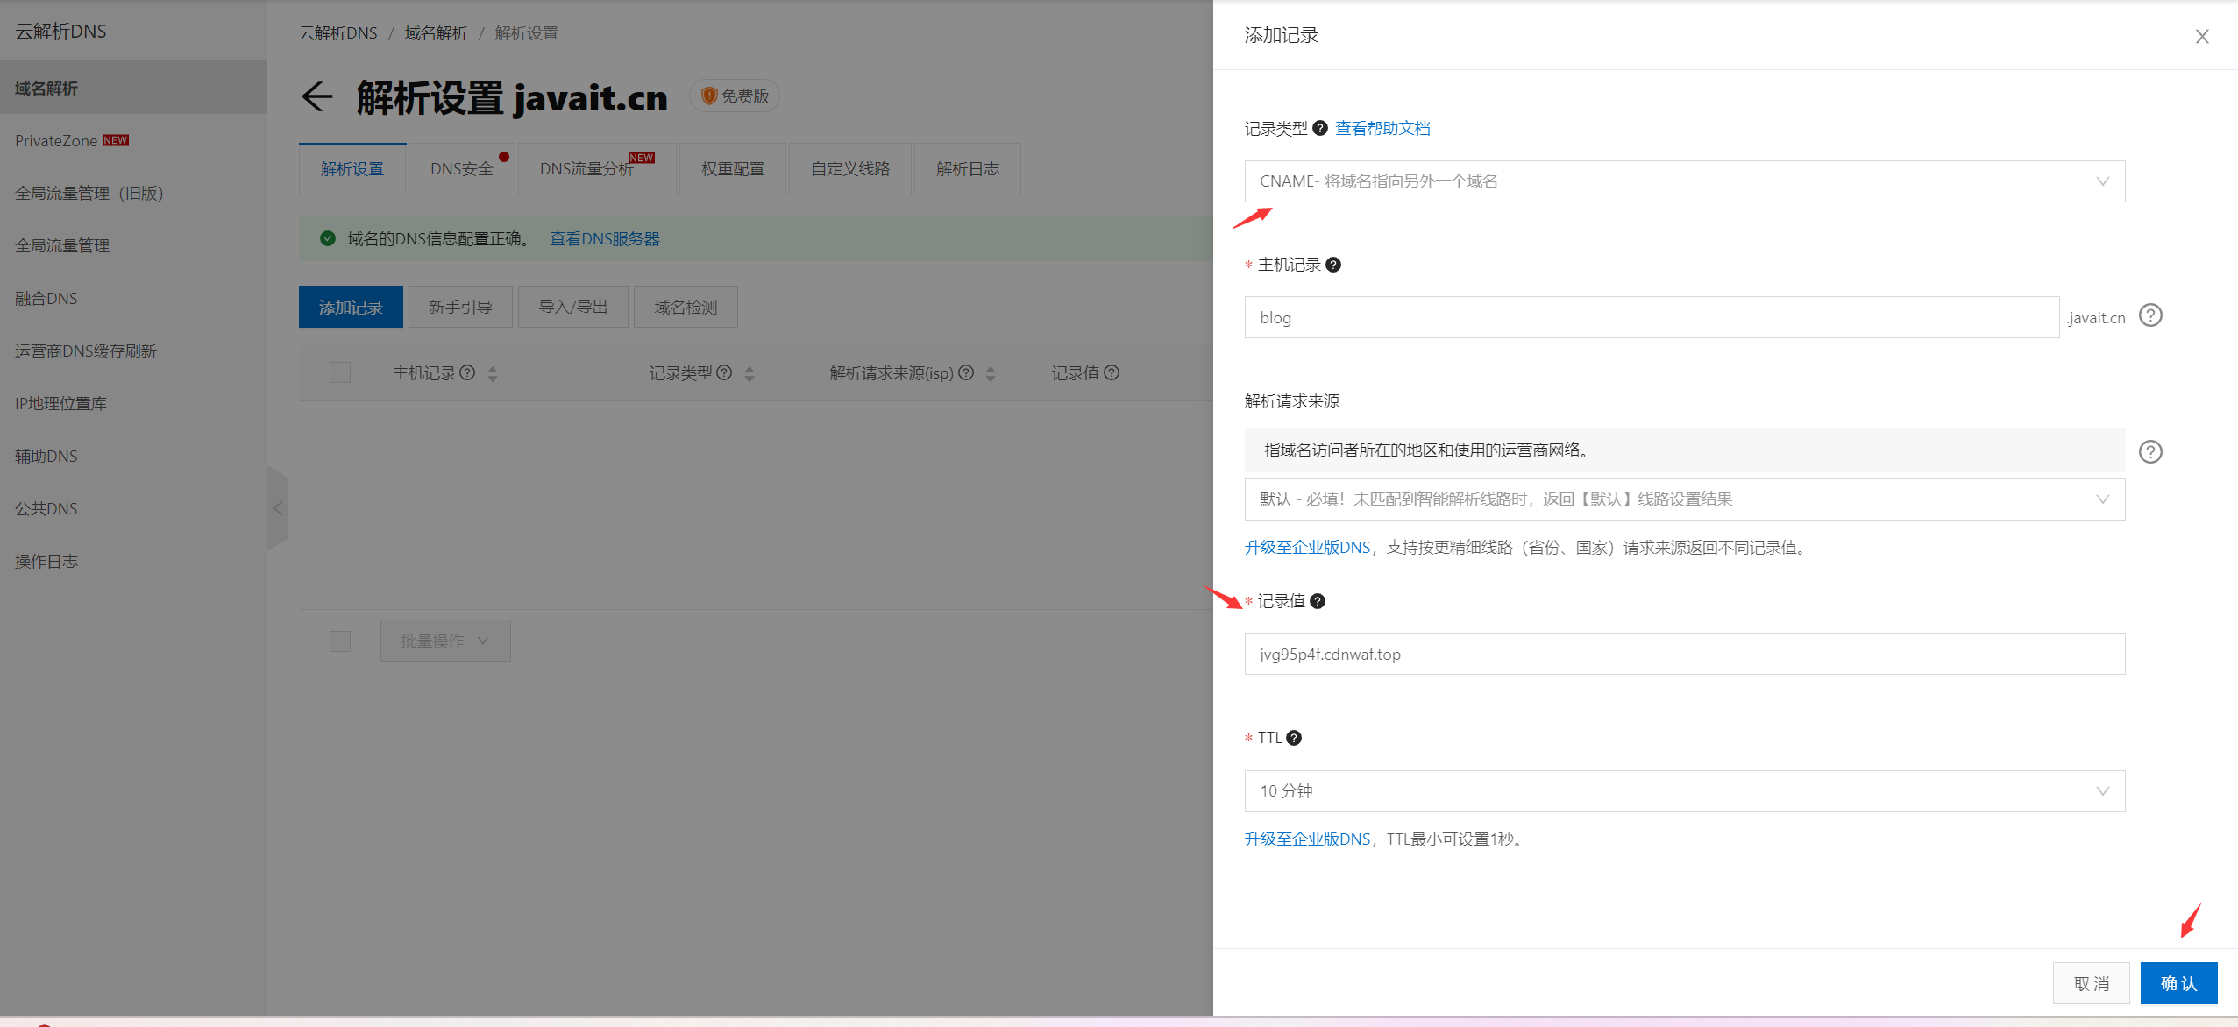Click the help icon next to 记录类型
Screen dimensions: 2238x1027
(1320, 128)
